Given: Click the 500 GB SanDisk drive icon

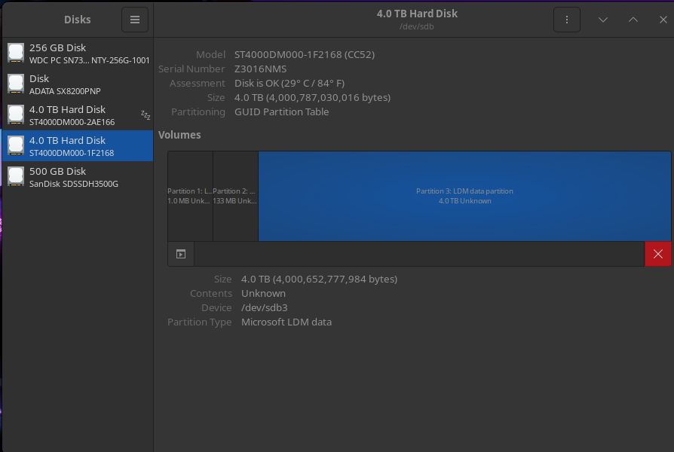Looking at the screenshot, I should pyautogui.click(x=16, y=177).
